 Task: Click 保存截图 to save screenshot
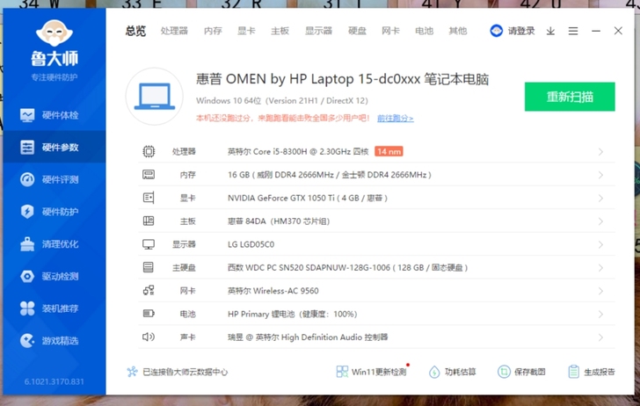tap(521, 372)
